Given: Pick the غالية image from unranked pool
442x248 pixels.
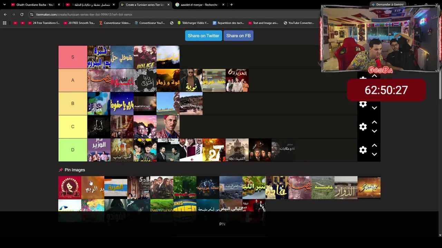Looking at the screenshot, I should coord(323,188).
